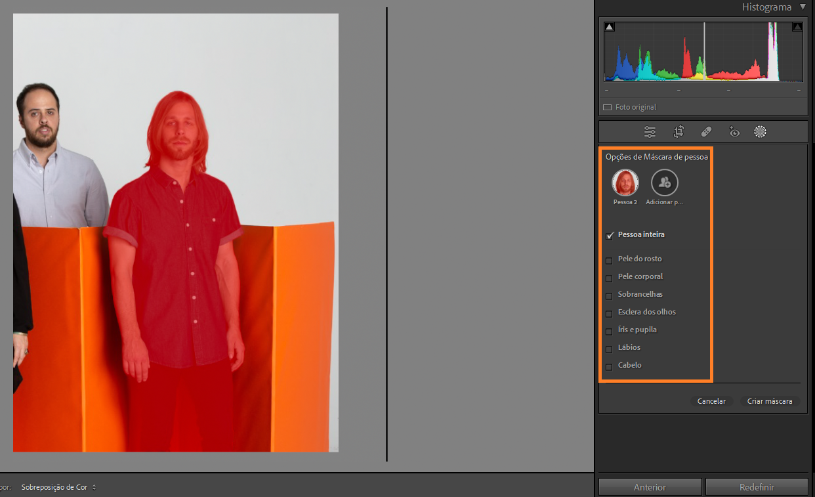The width and height of the screenshot is (815, 497).
Task: Select the Healing bandage tool
Action: tap(706, 132)
